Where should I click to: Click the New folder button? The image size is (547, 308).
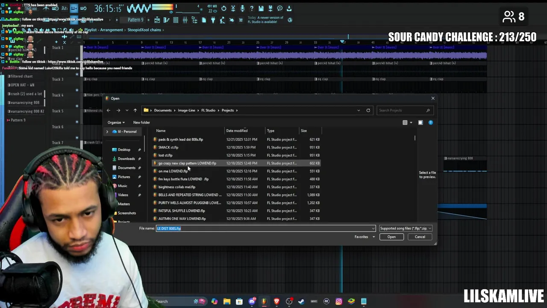(x=141, y=122)
